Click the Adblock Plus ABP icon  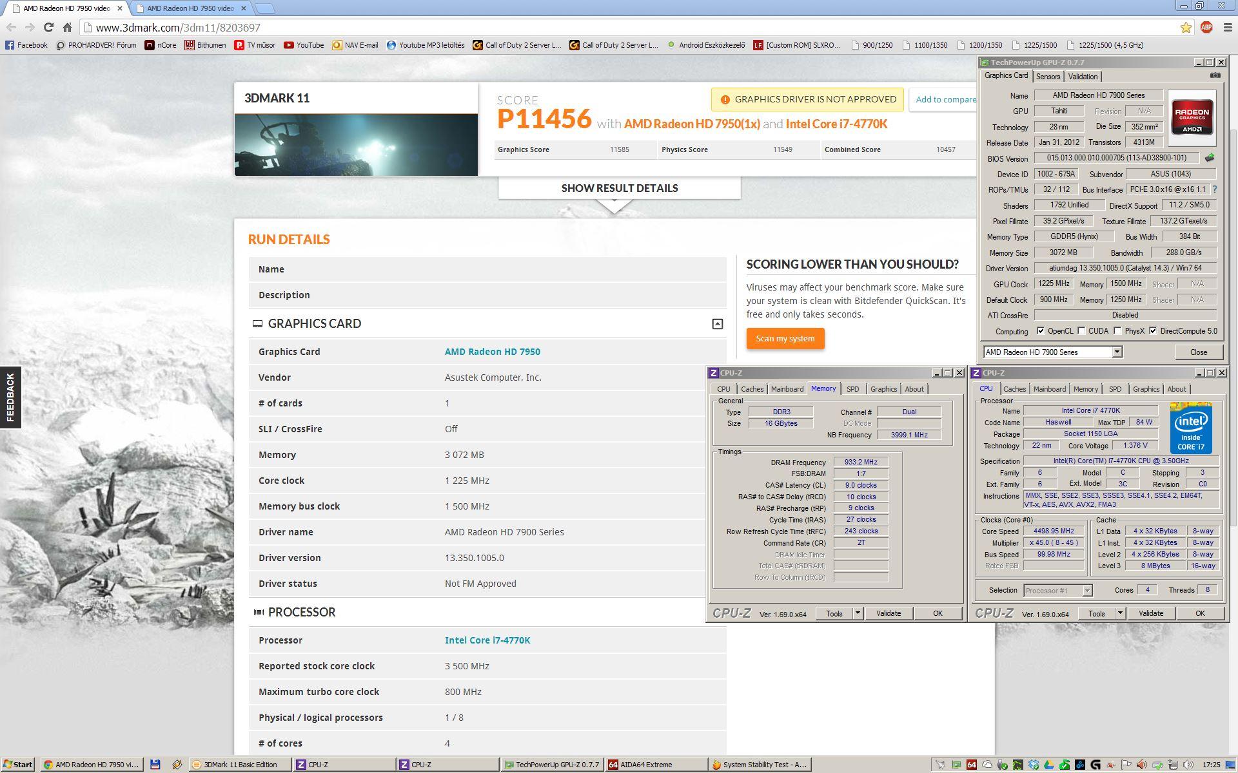1206,27
